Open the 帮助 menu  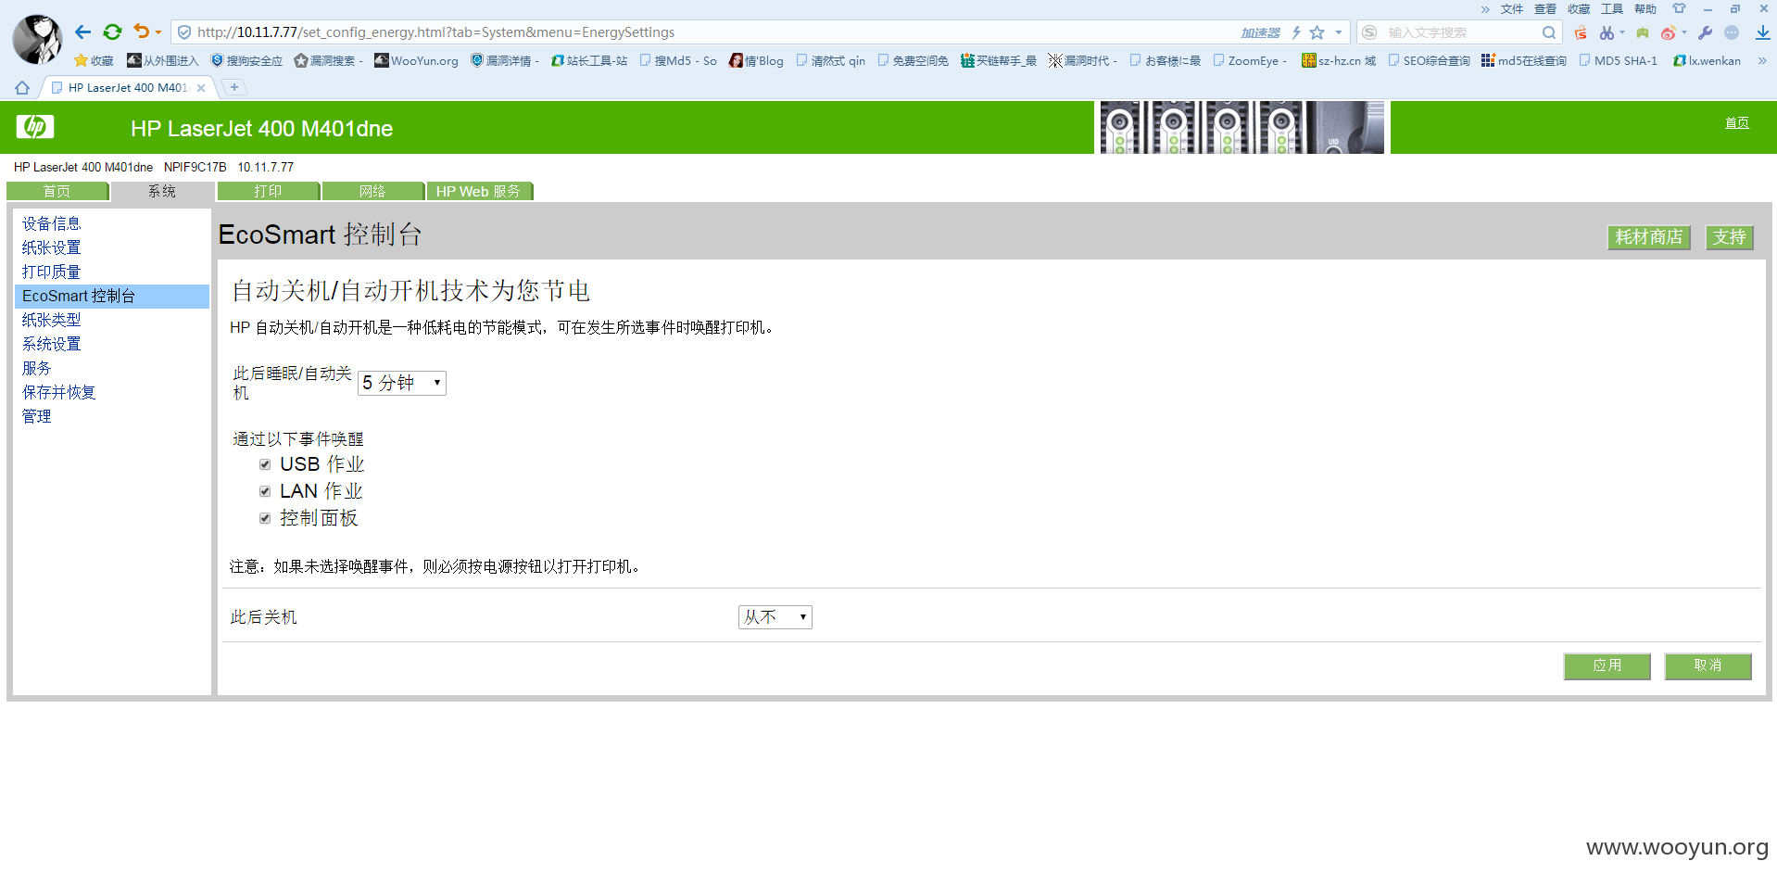click(x=1645, y=9)
